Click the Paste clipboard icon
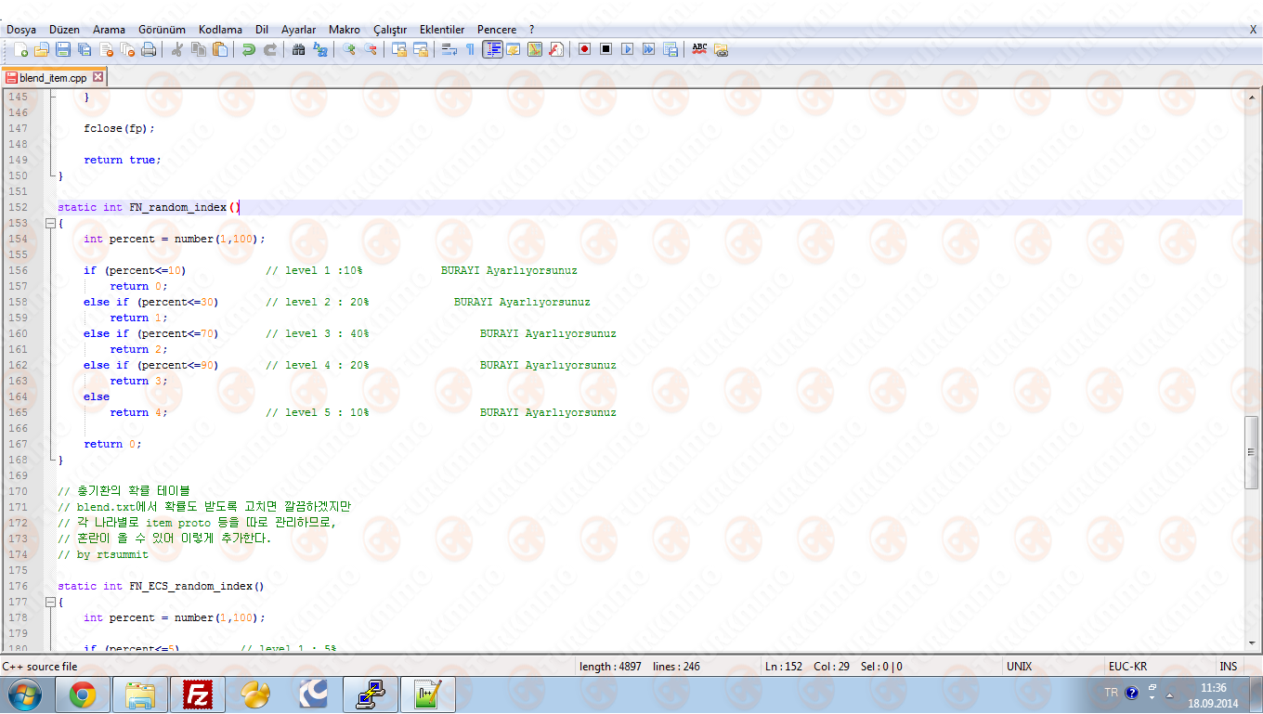 pyautogui.click(x=219, y=49)
